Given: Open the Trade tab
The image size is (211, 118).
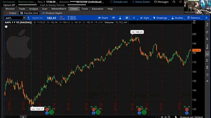Looking at the screenshot, I should click(22, 9).
